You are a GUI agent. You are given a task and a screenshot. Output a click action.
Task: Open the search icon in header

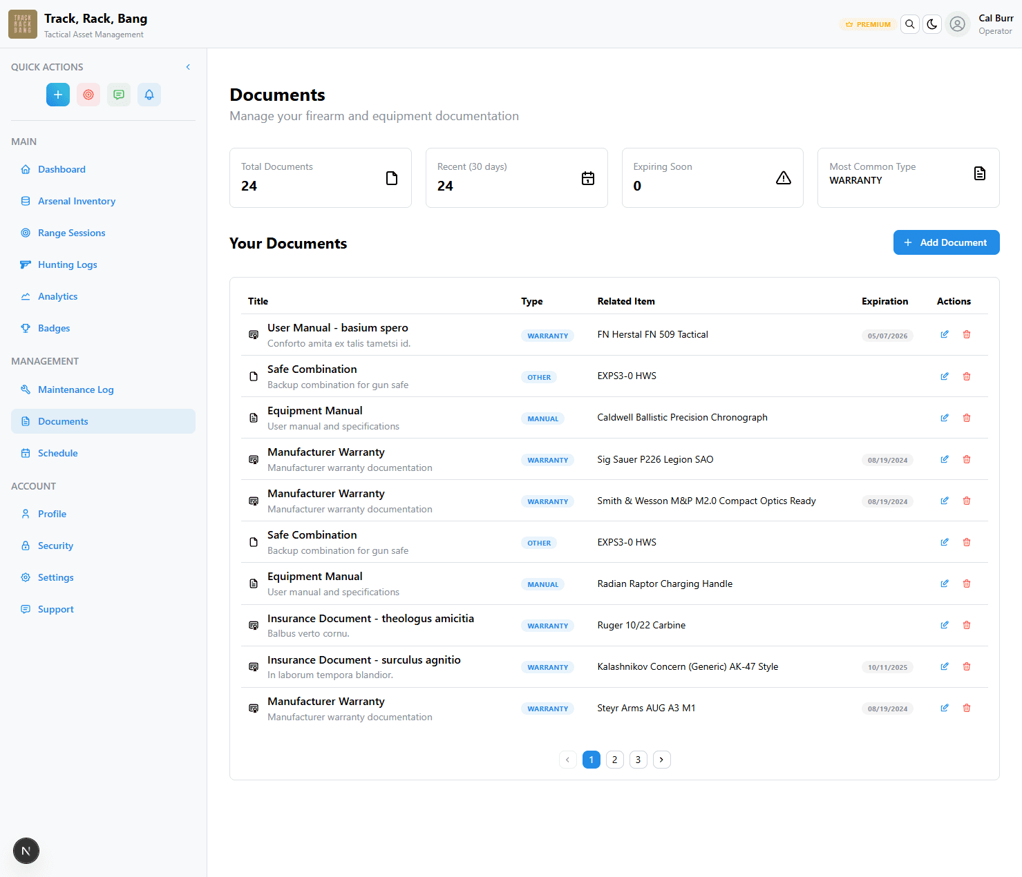[x=910, y=24]
